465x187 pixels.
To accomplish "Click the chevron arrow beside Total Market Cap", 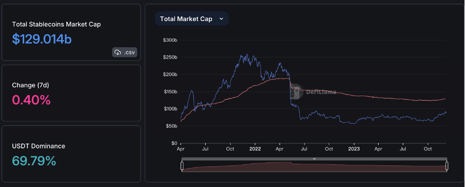I will [221, 18].
